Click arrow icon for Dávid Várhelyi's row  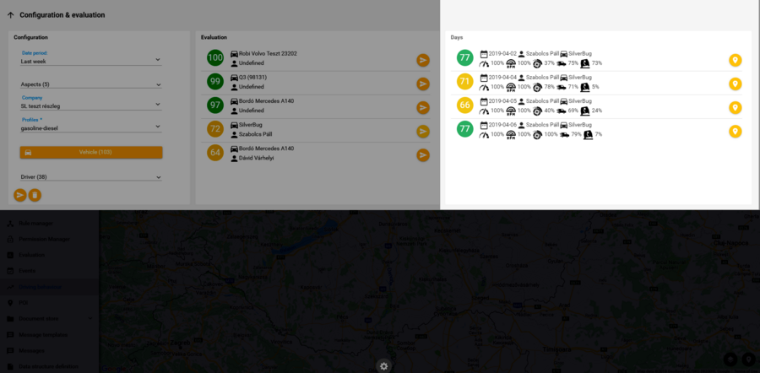(423, 154)
